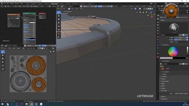Toggle Mirror Y symmetry button
Viewport: 189px width, 106px height.
coord(181,94)
